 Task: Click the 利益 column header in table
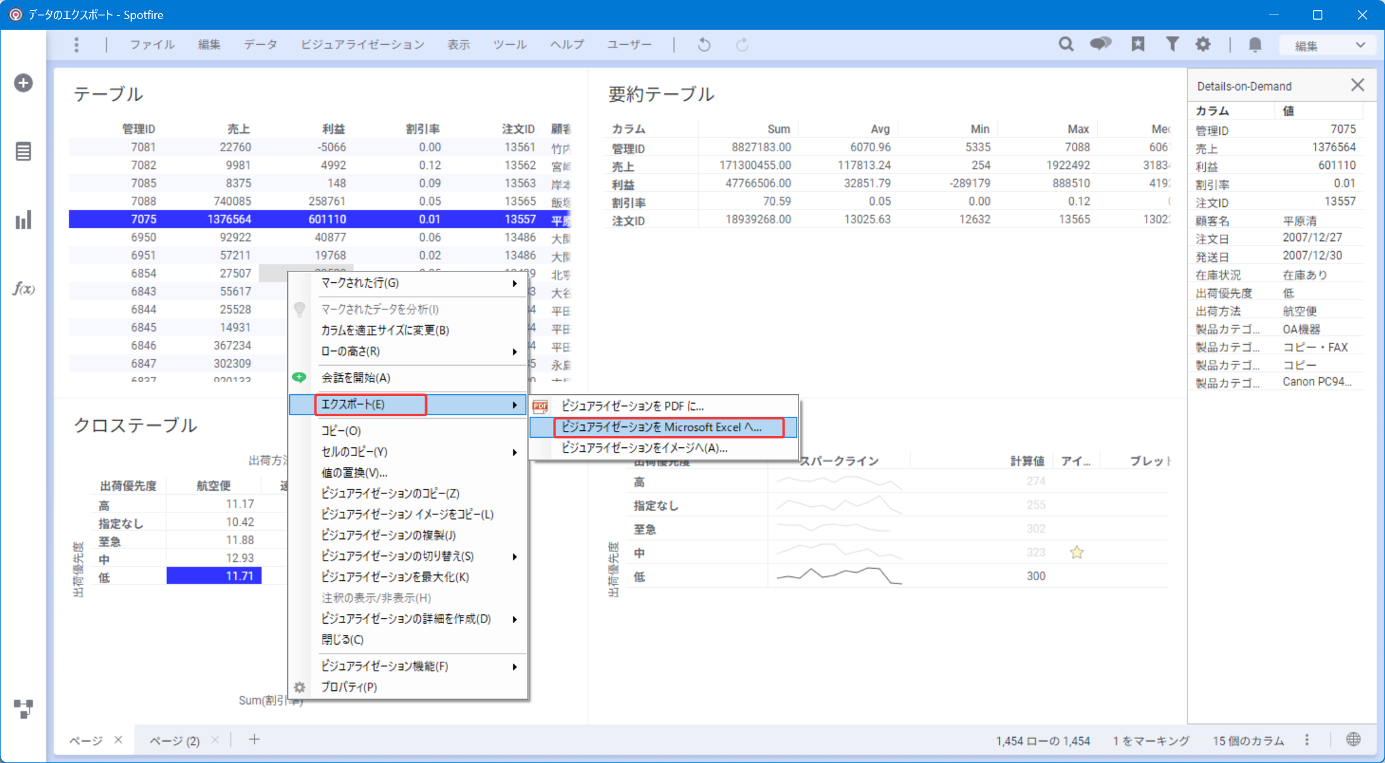[333, 129]
